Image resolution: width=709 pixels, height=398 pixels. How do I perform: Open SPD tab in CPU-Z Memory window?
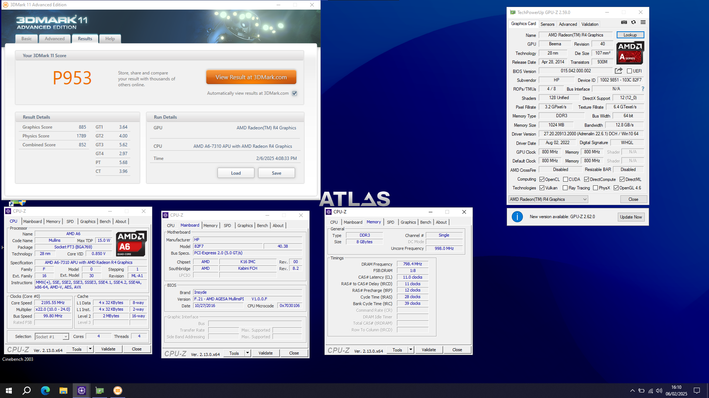coord(390,222)
